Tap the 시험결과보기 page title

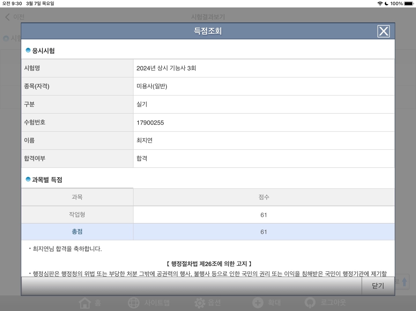[x=208, y=17]
